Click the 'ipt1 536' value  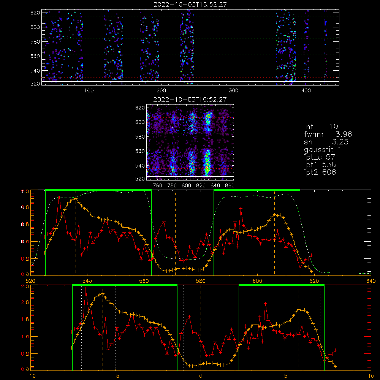[x=320, y=165]
